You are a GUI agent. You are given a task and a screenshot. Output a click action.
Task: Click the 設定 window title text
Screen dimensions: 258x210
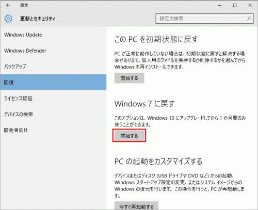(x=24, y=5)
